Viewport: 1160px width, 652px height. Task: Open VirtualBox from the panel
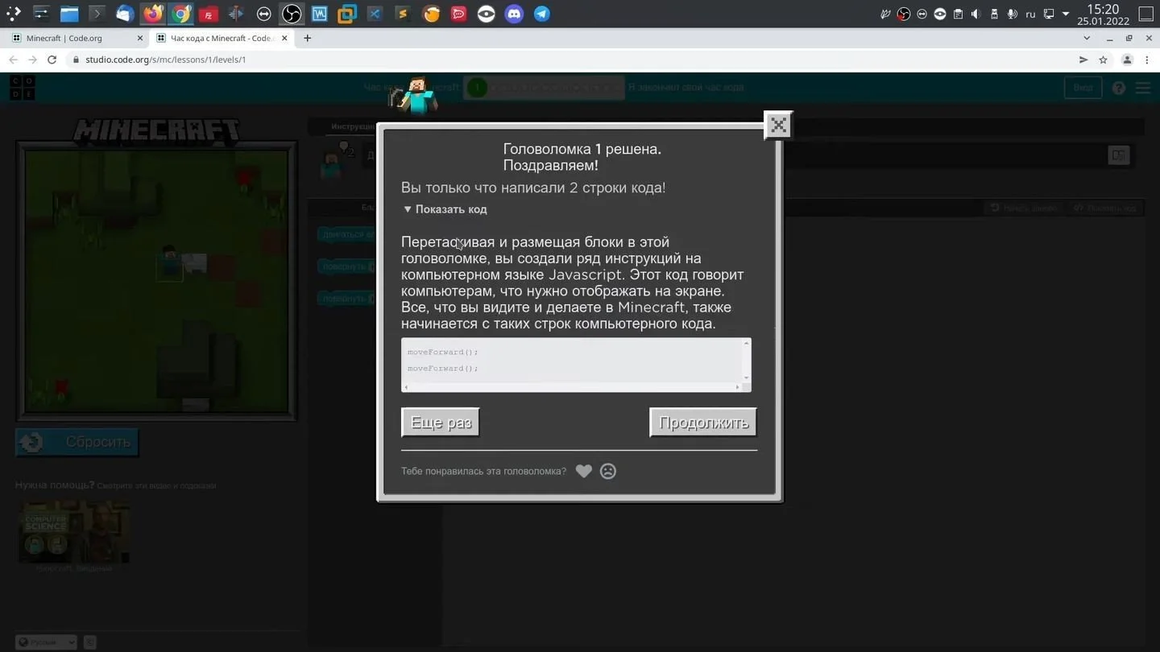click(x=347, y=14)
